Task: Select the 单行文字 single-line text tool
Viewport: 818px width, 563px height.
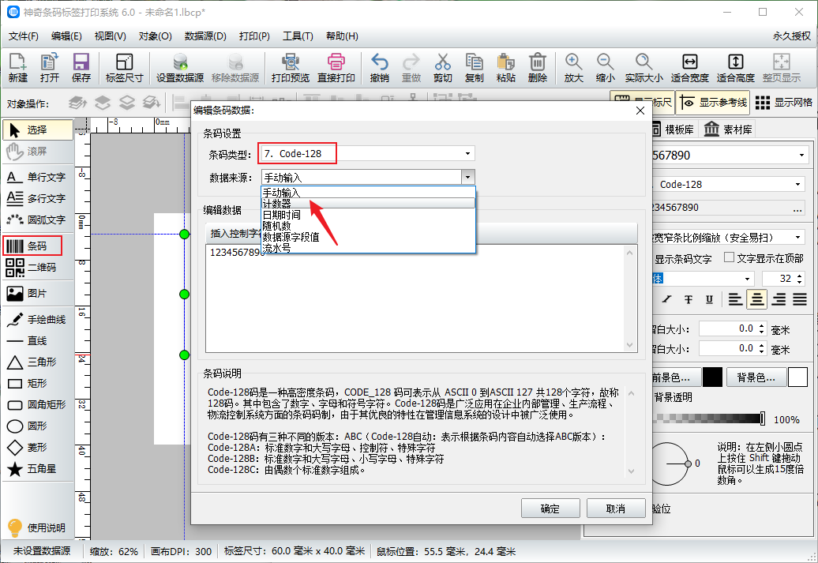Action: (x=37, y=177)
